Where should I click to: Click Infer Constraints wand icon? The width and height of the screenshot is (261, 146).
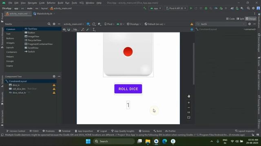tap(88, 30)
